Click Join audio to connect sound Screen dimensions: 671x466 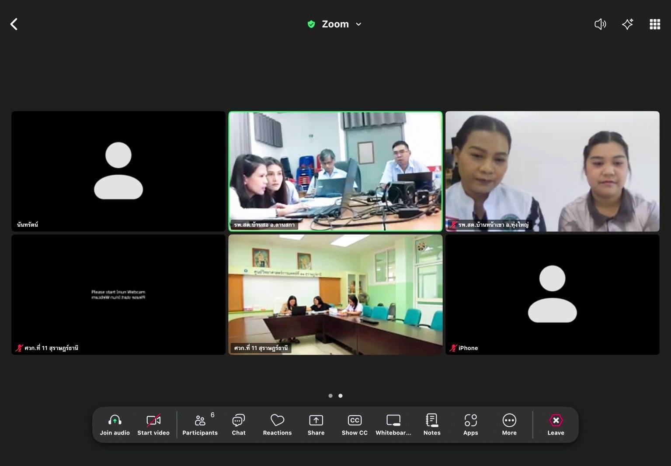[x=115, y=425]
